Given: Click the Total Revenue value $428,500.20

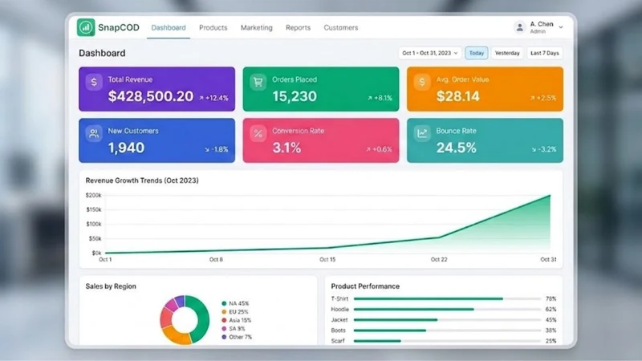Looking at the screenshot, I should [151, 96].
